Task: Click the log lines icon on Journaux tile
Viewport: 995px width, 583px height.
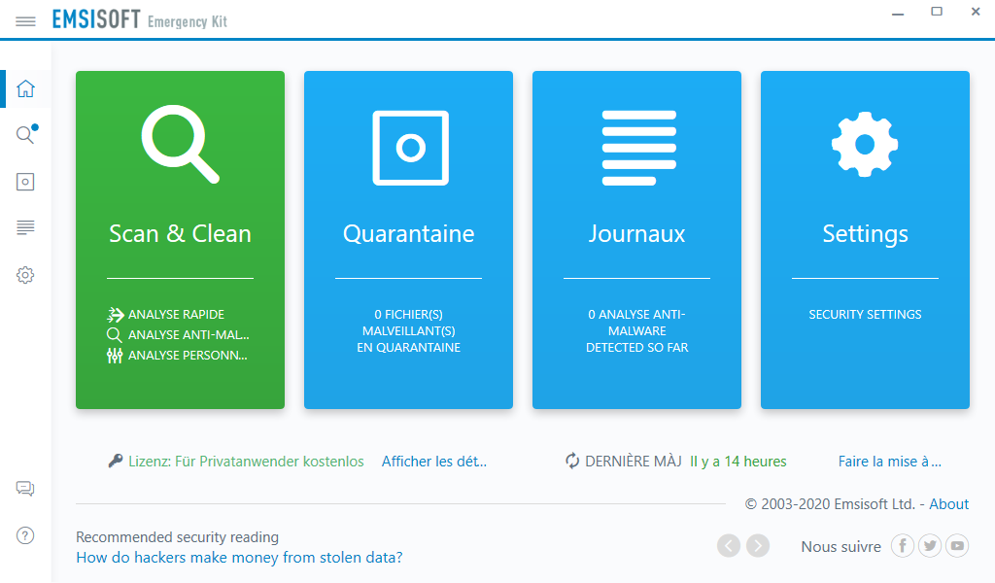Action: 639,148
